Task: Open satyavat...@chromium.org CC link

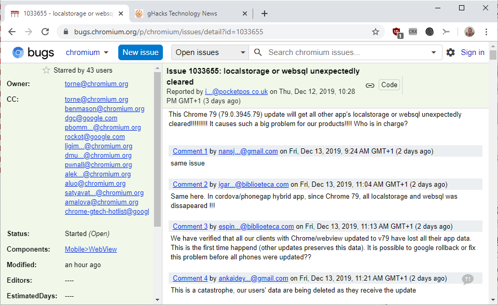Action: pos(104,193)
